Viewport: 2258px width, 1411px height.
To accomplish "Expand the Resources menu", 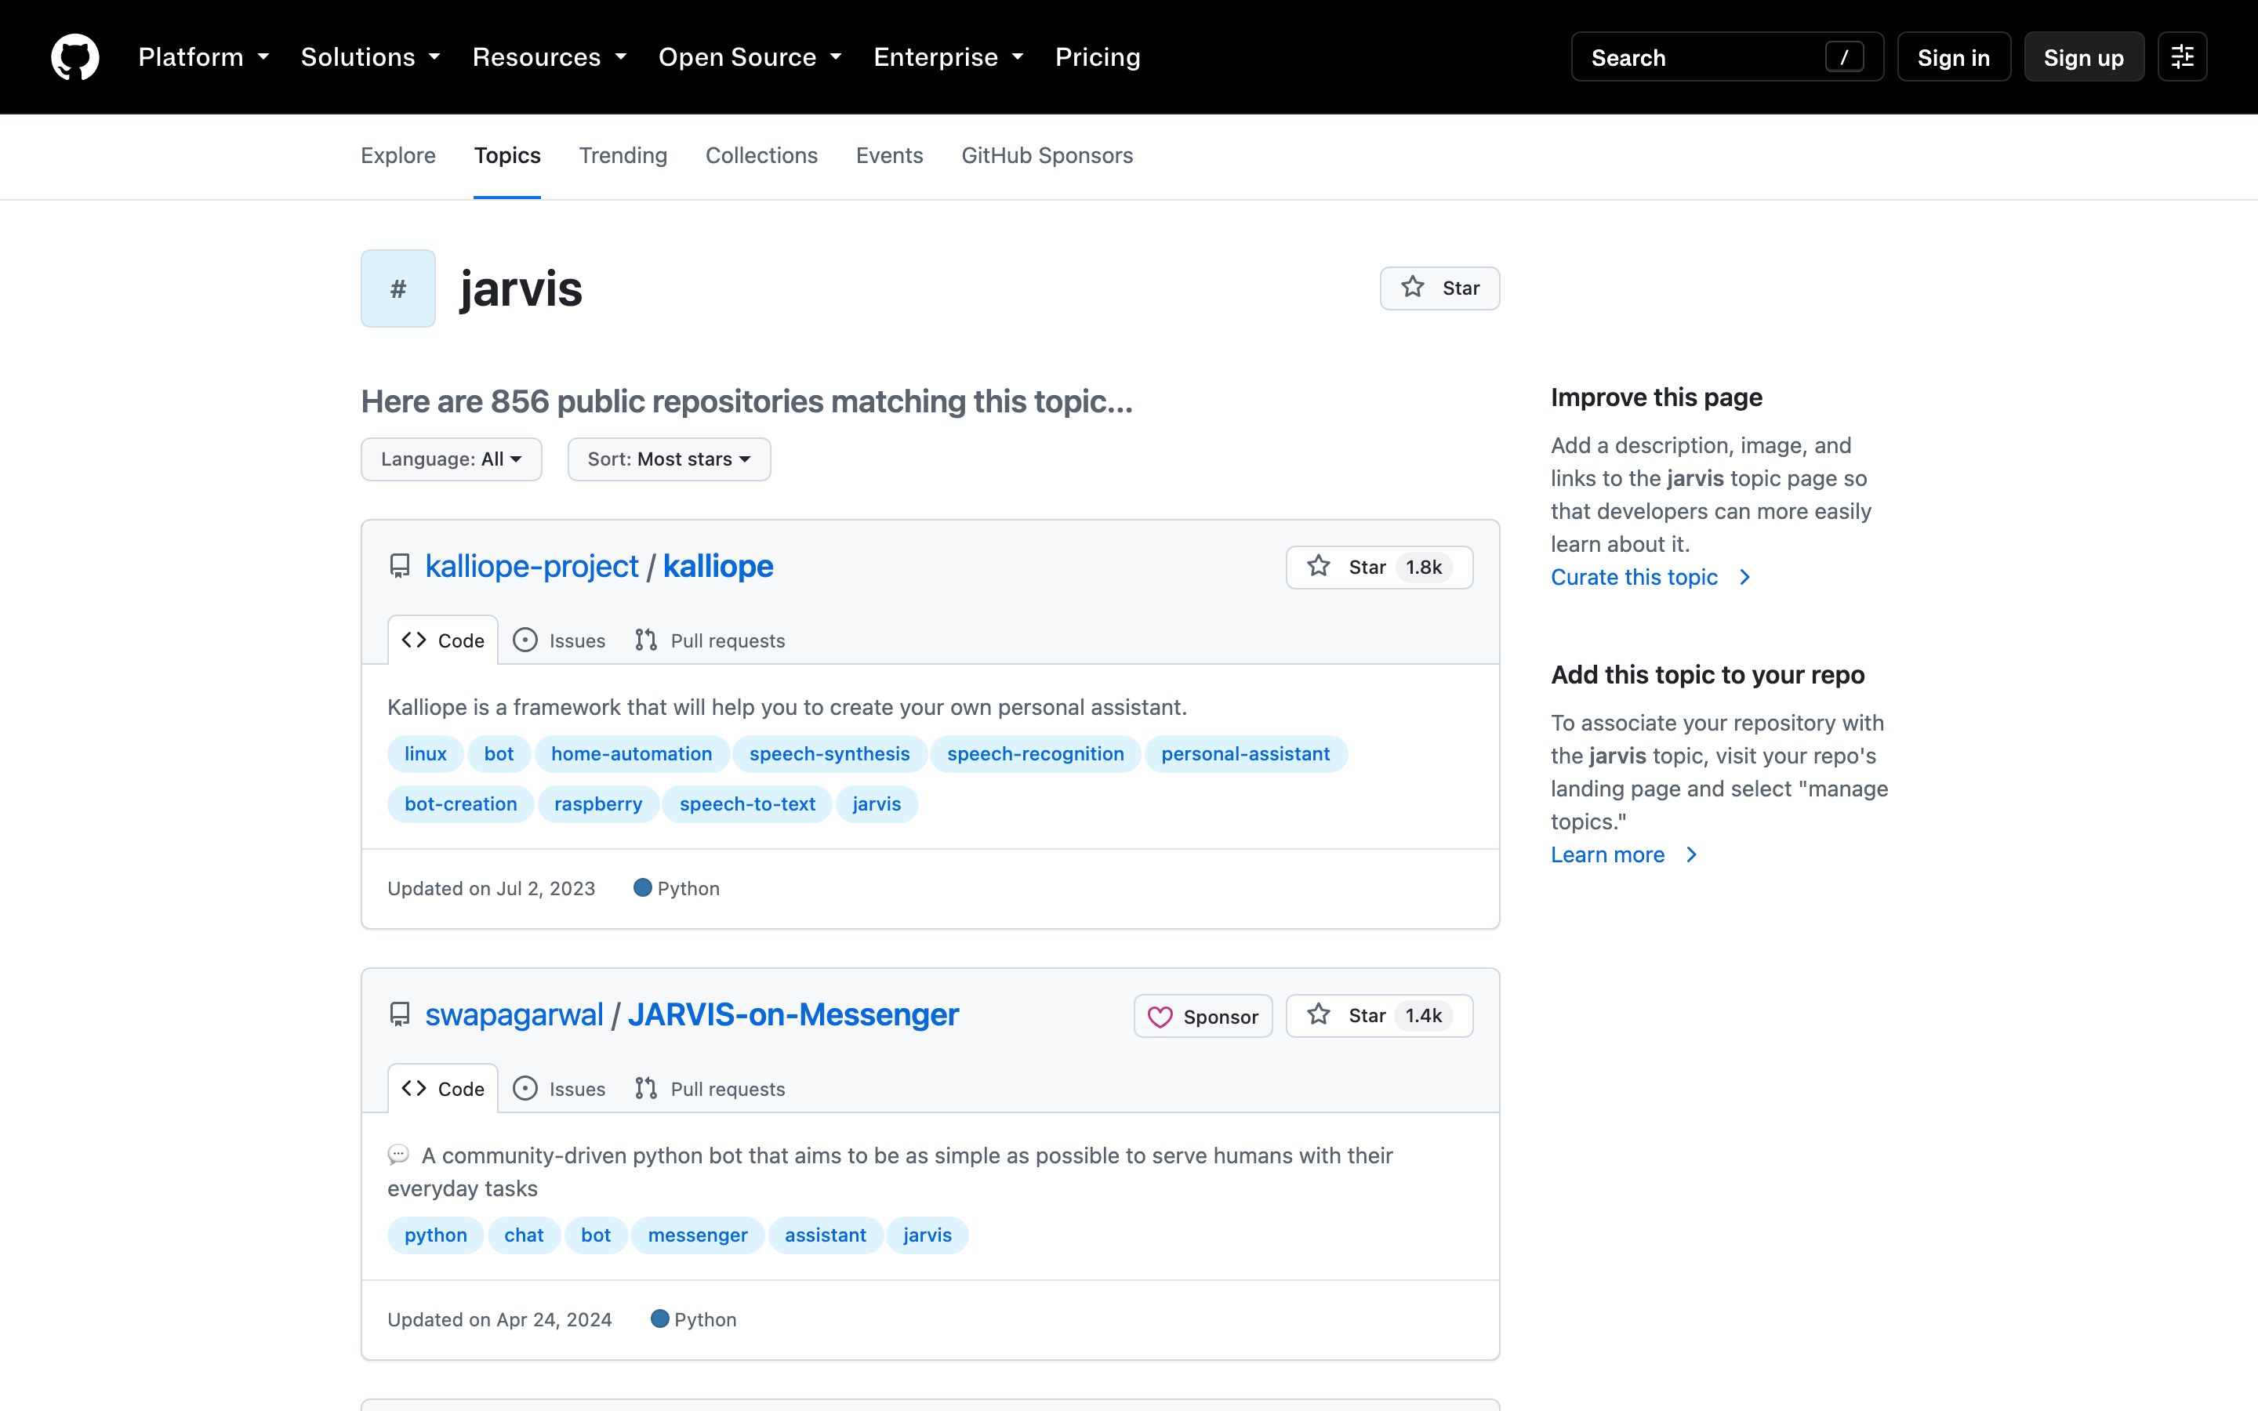I will click(x=550, y=57).
